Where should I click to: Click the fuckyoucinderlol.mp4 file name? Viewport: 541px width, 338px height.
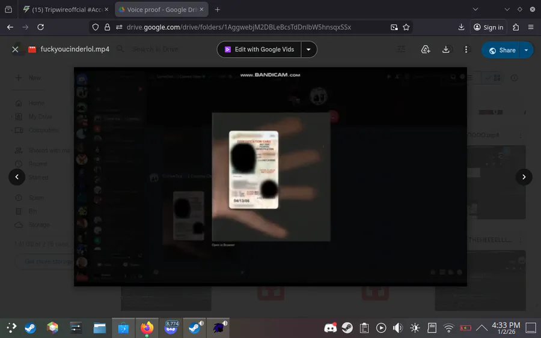(x=75, y=49)
